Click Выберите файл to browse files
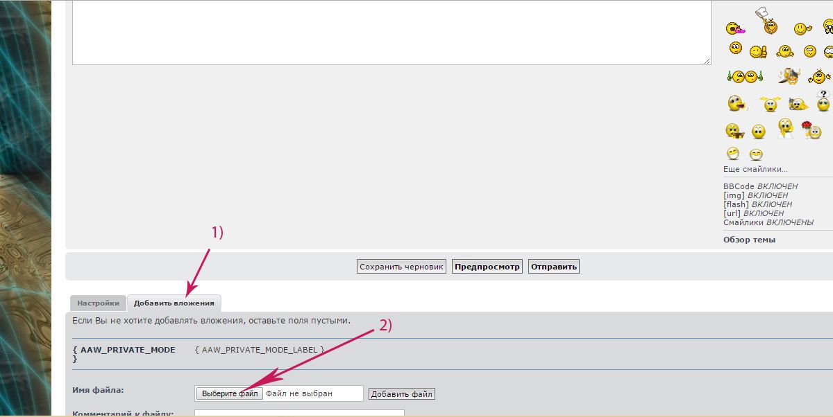 pos(230,393)
